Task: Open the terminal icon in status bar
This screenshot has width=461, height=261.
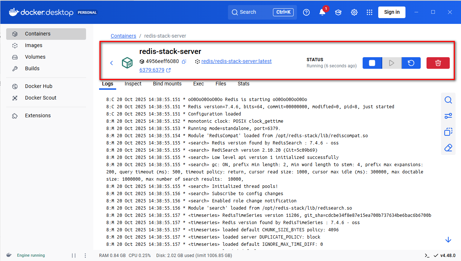Action: pyautogui.click(x=427, y=255)
